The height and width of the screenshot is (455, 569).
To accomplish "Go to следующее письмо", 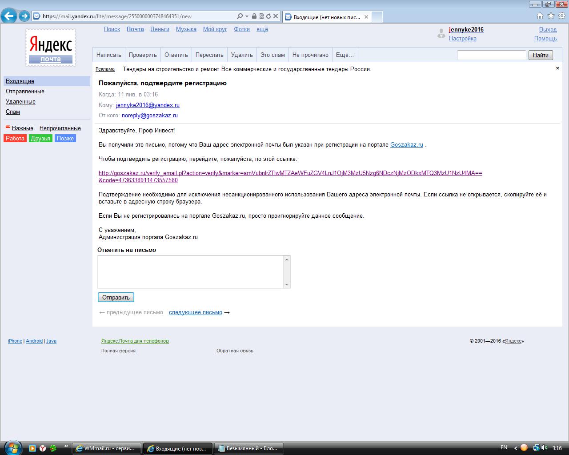I will pos(196,312).
